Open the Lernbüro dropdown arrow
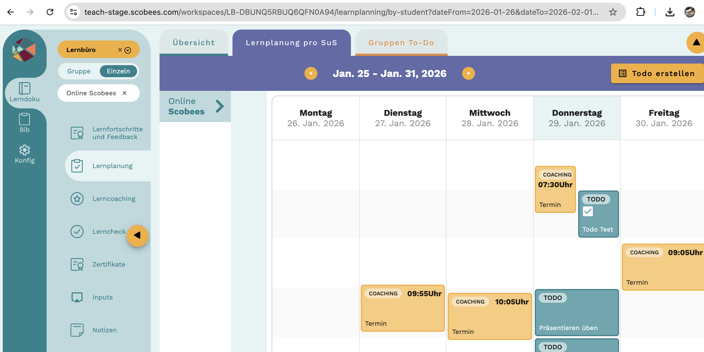Viewport: 704px width, 352px height. tap(128, 50)
